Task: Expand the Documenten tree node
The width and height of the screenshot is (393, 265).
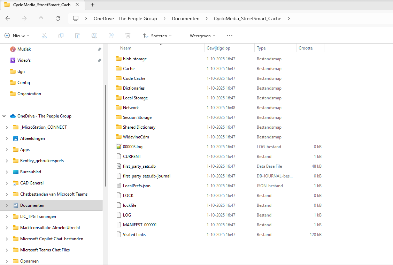Action: [x=7, y=205]
